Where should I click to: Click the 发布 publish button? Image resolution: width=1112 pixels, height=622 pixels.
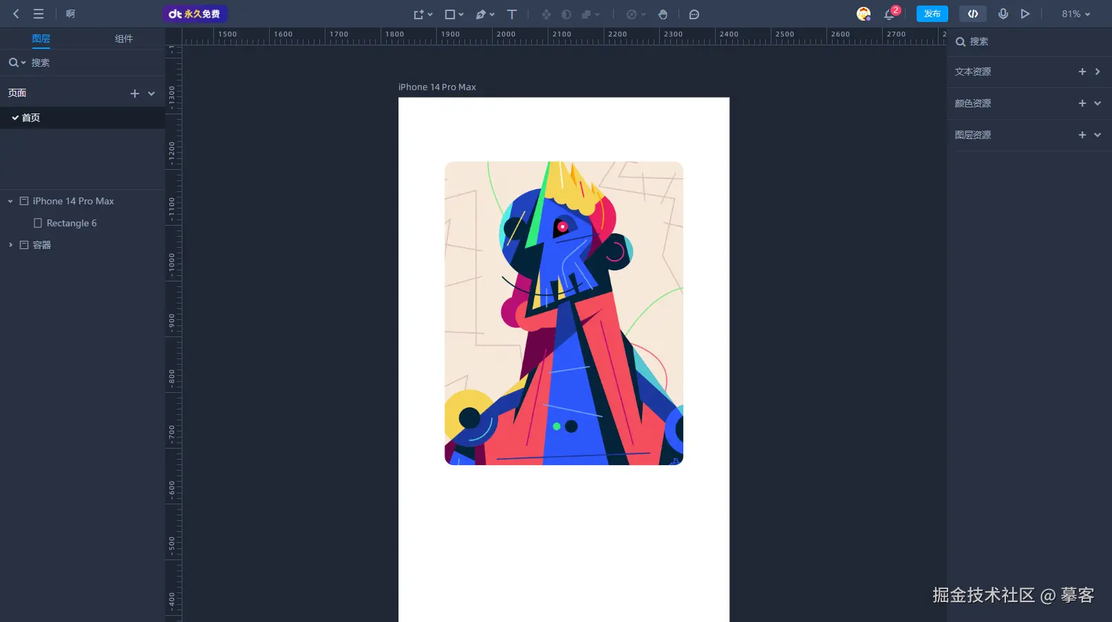point(932,14)
